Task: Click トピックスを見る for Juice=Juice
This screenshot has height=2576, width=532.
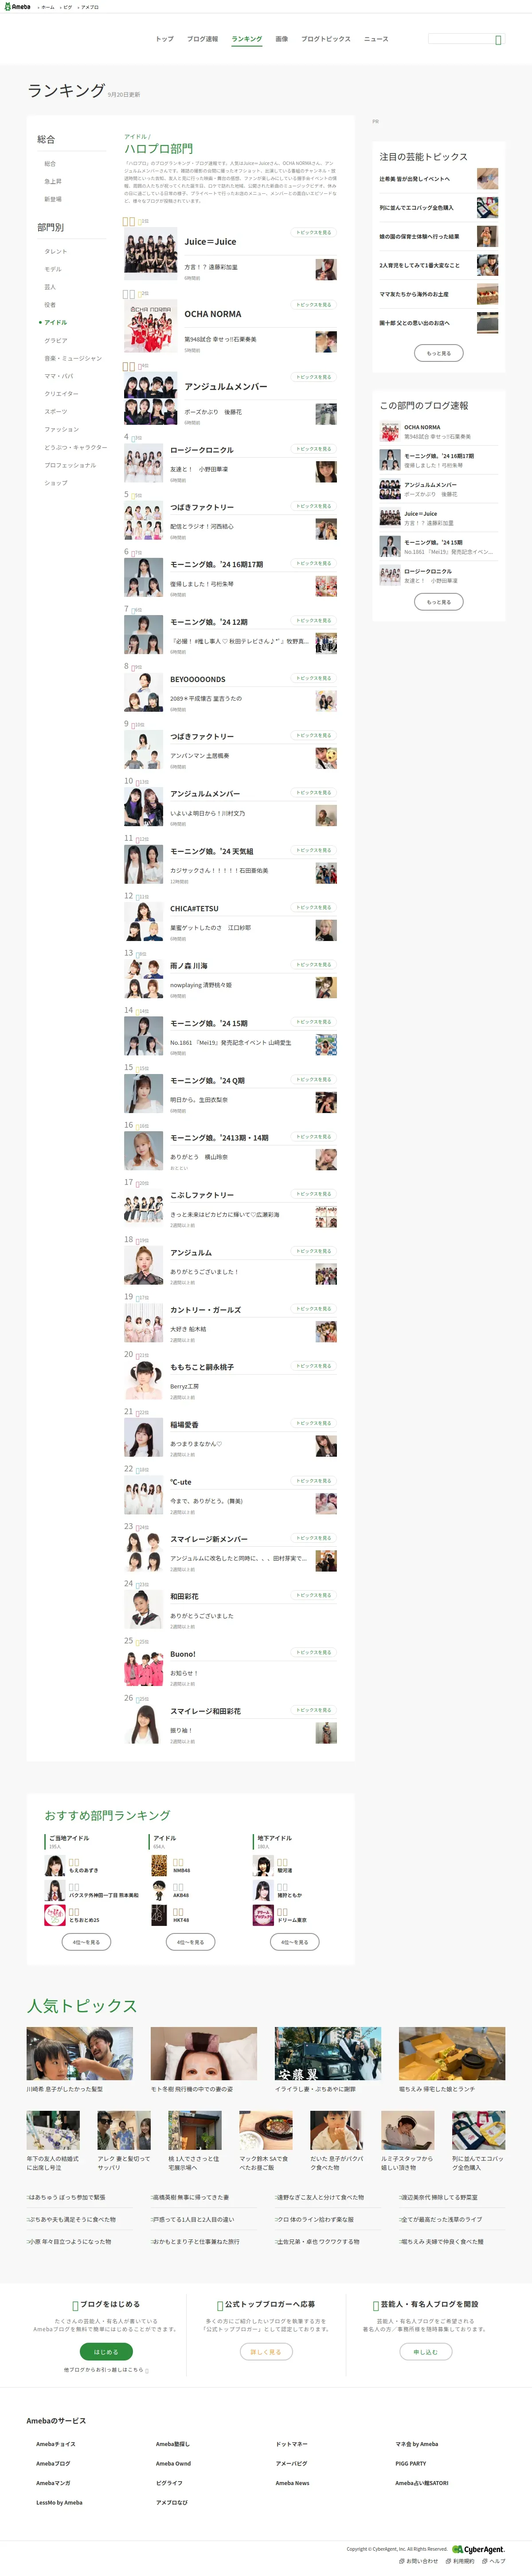Action: (x=313, y=232)
